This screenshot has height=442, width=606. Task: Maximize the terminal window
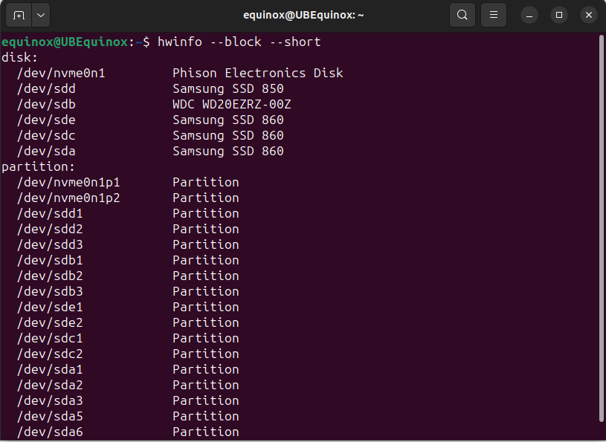coord(559,15)
